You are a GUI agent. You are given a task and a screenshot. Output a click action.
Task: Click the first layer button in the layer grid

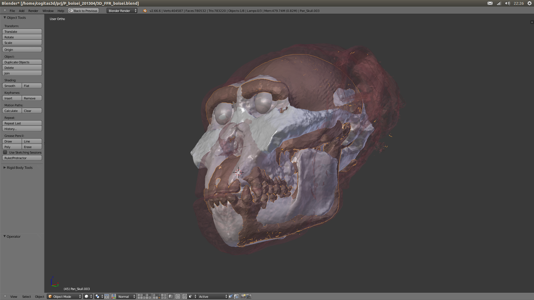(139, 295)
